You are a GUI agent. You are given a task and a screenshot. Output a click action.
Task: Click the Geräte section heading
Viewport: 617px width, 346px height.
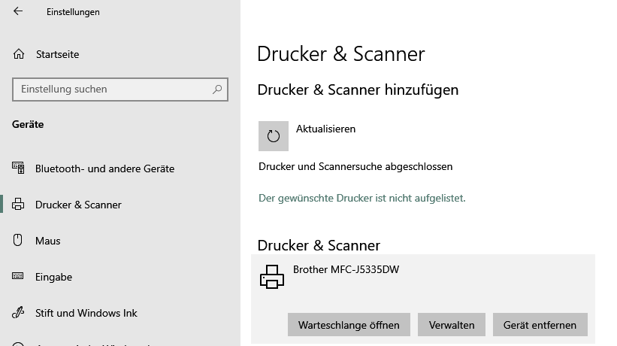pyautogui.click(x=28, y=124)
